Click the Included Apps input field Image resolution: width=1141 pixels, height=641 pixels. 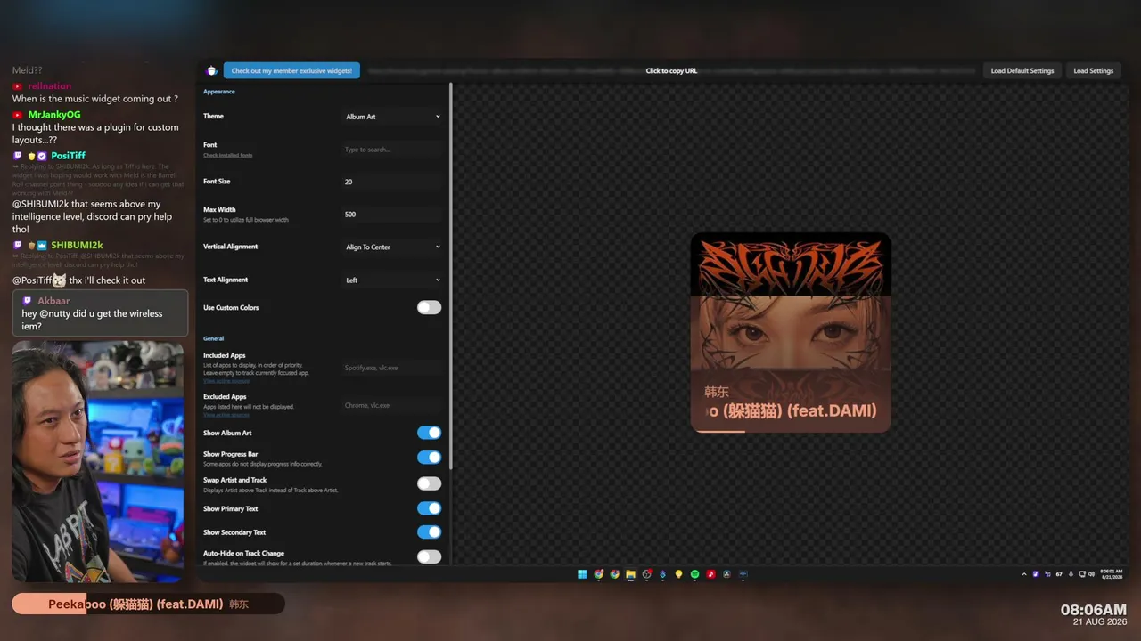pyautogui.click(x=392, y=368)
